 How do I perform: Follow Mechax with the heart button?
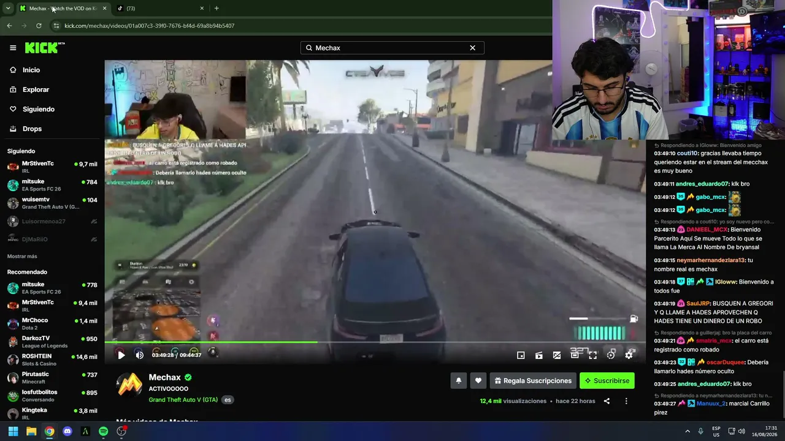[478, 380]
